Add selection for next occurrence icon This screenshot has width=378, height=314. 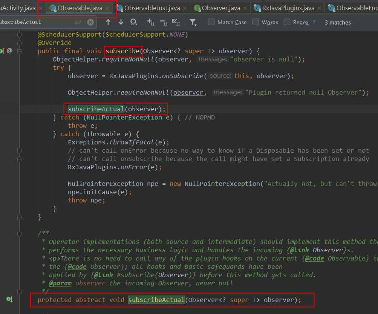click(151, 22)
